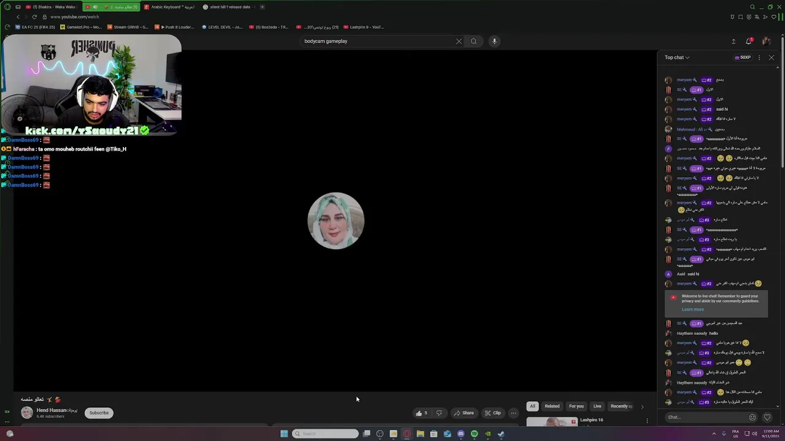Expand the Top chat dropdown
The image size is (785, 441).
(677, 58)
